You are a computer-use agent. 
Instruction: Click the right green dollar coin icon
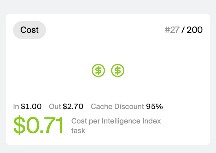pos(118,70)
